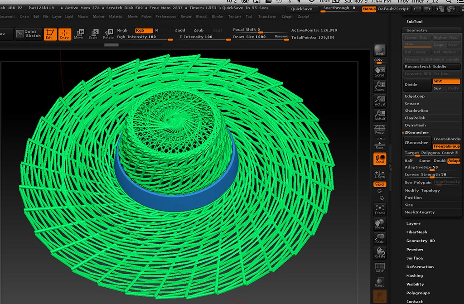Click the Frame icon in right shelf

(380, 210)
